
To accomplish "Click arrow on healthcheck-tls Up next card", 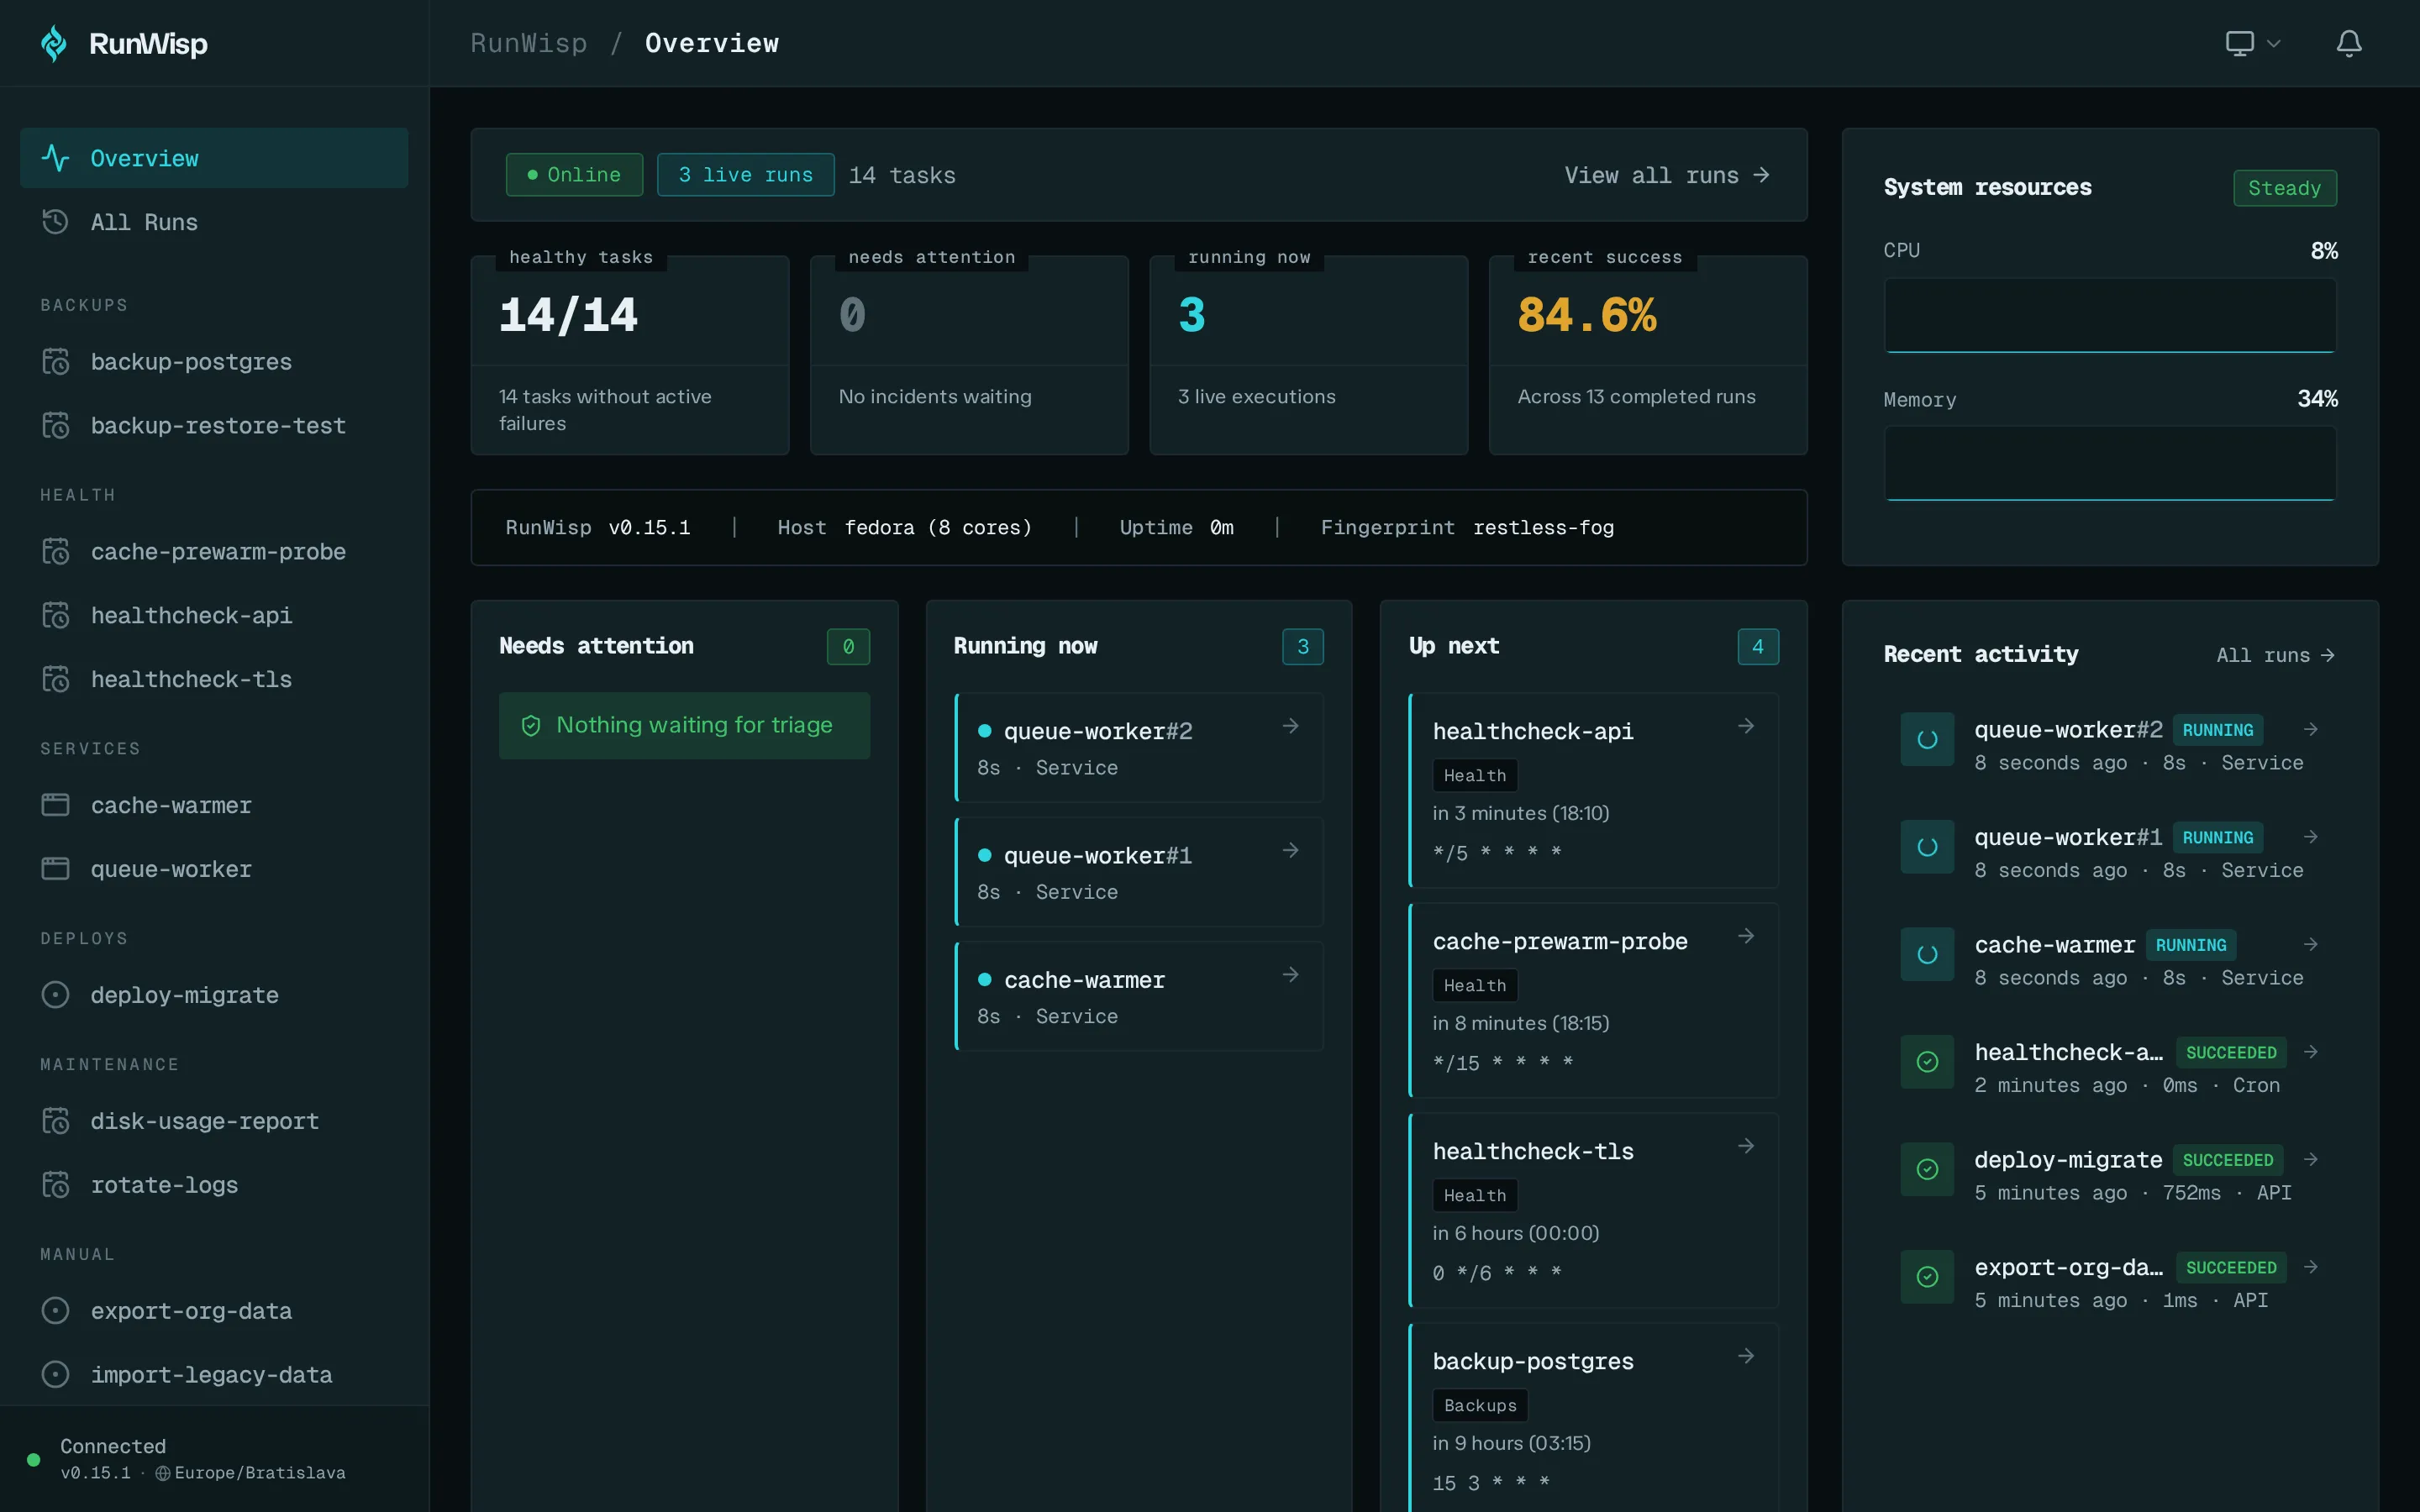I will 1746,1146.
